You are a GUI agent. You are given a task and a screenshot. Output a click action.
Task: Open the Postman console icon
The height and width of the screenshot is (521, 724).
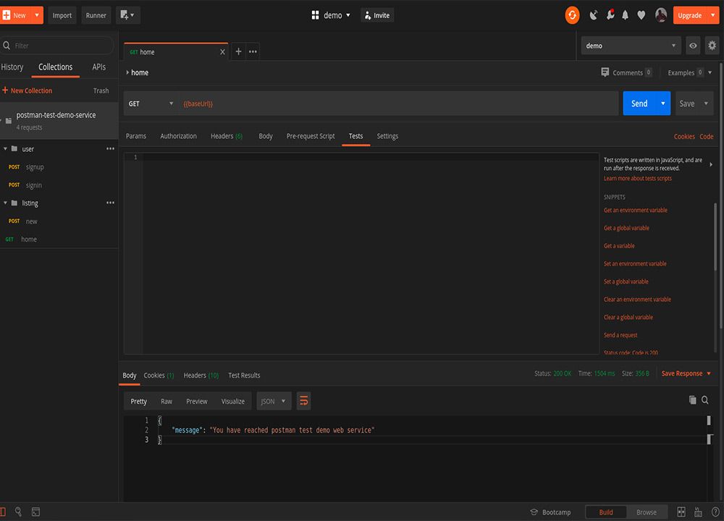point(35,512)
